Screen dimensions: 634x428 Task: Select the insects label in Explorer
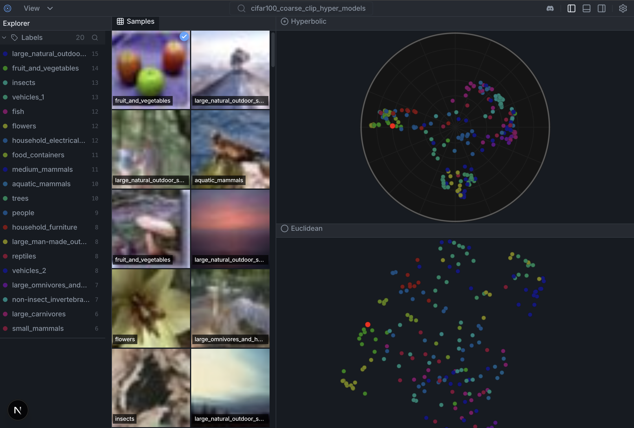point(23,83)
